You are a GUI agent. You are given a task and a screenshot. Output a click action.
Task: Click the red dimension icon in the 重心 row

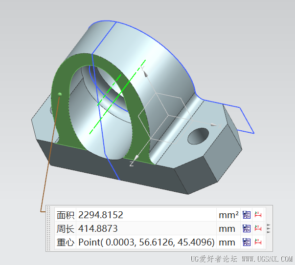pyautogui.click(x=258, y=242)
